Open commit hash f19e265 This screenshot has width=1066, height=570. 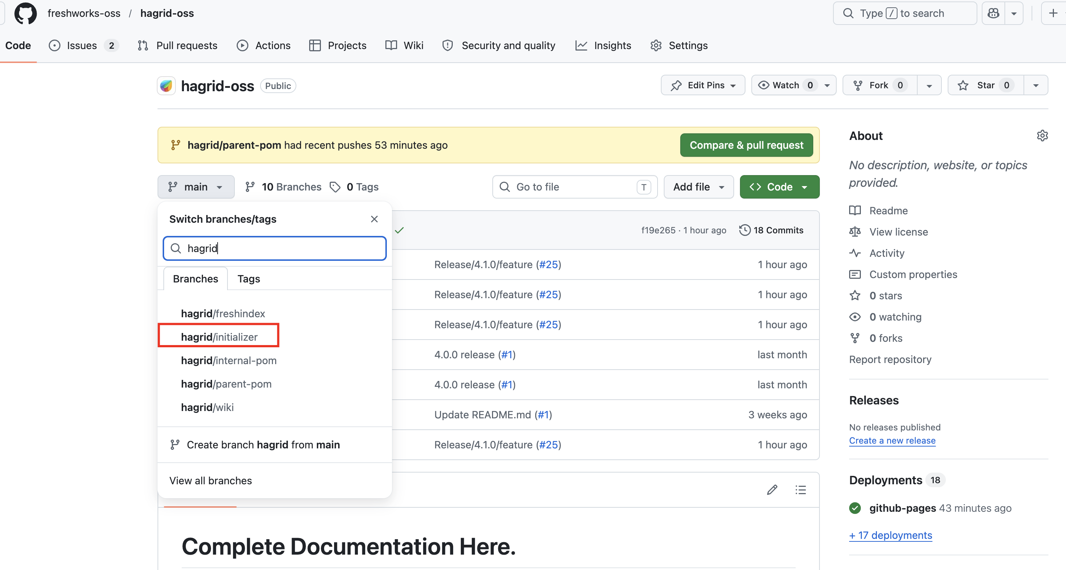pos(658,230)
